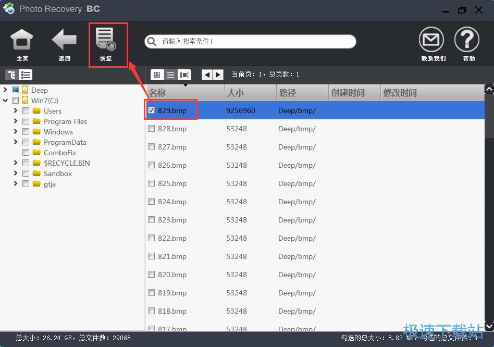Viewport: 494px width, 347px height.
Task: Click the Win7(C:) drive icon
Action: (x=25, y=101)
